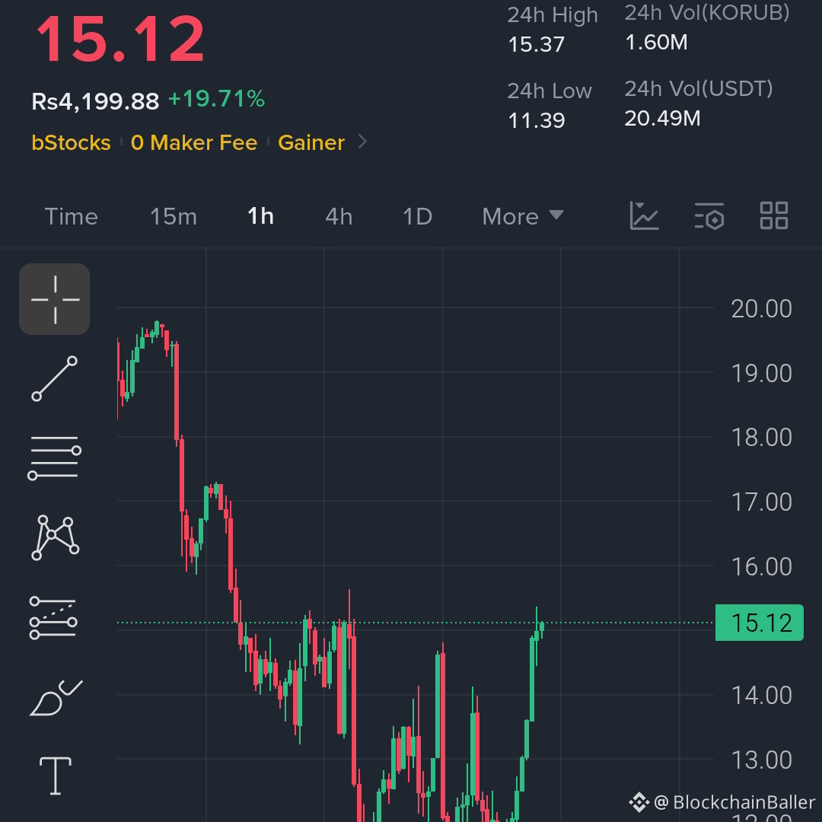The width and height of the screenshot is (822, 822).
Task: Click the large red 15.12 price
Action: point(120,40)
